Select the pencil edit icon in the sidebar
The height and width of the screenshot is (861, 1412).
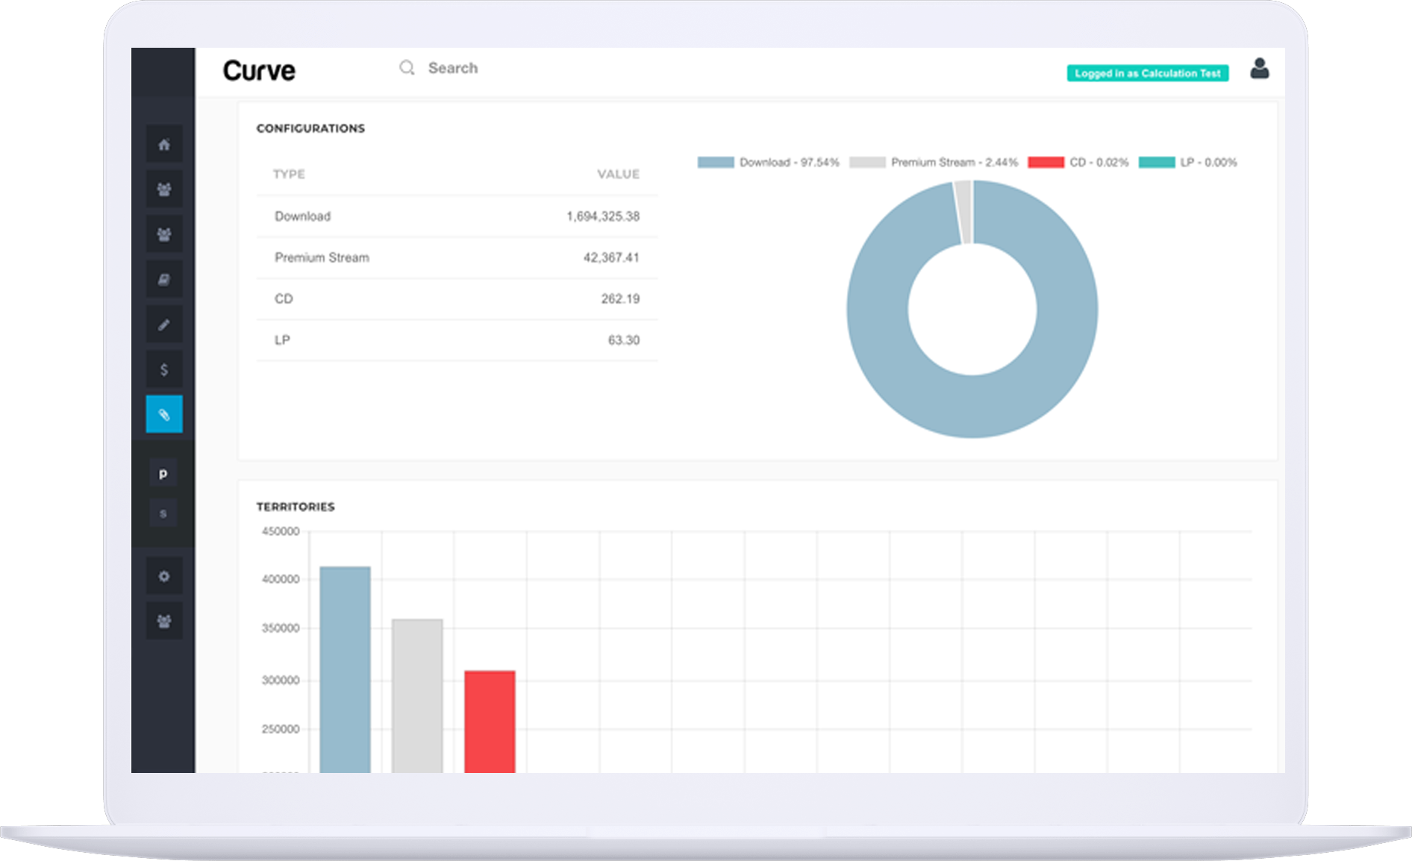coord(164,325)
